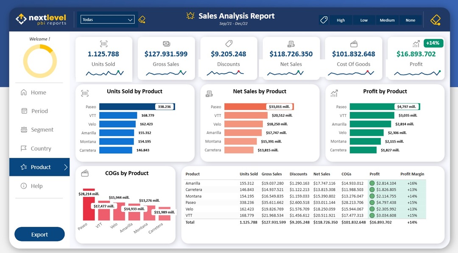Click the growth chart icon on Profit card
This screenshot has height=253, width=458.
[416, 44]
